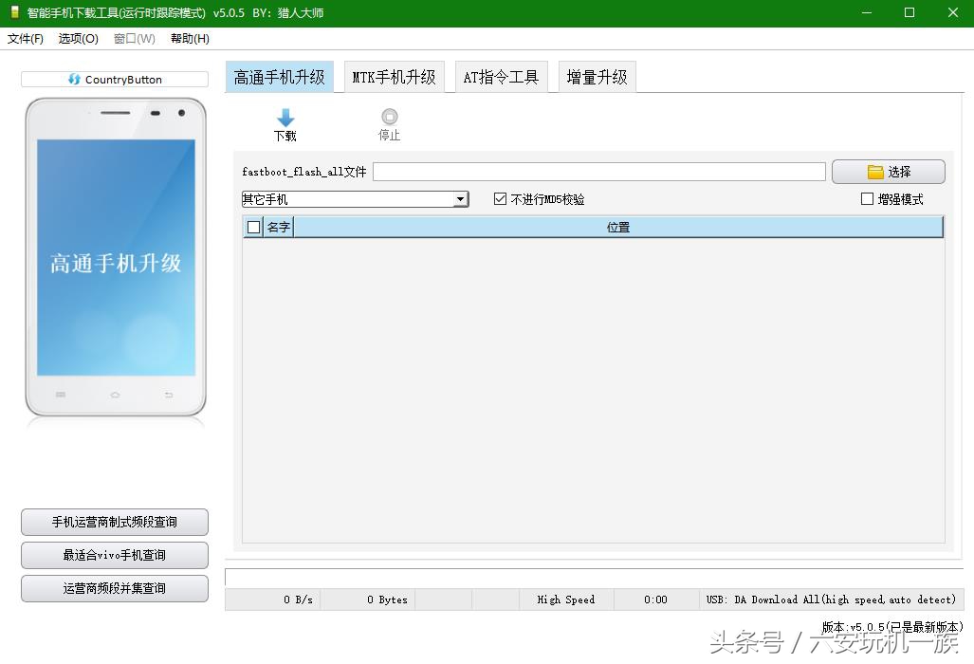
Task: Open the 选项(O) menu
Action: [x=78, y=39]
